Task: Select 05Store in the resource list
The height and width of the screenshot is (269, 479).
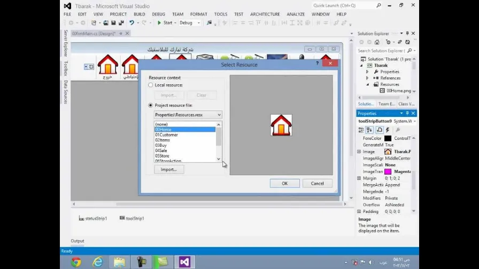Action: pyautogui.click(x=185, y=155)
